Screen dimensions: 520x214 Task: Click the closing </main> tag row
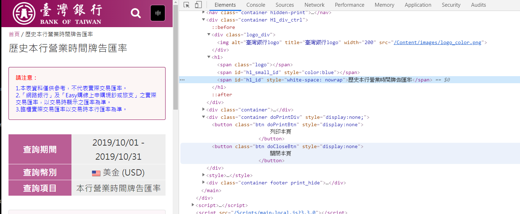click(x=211, y=190)
